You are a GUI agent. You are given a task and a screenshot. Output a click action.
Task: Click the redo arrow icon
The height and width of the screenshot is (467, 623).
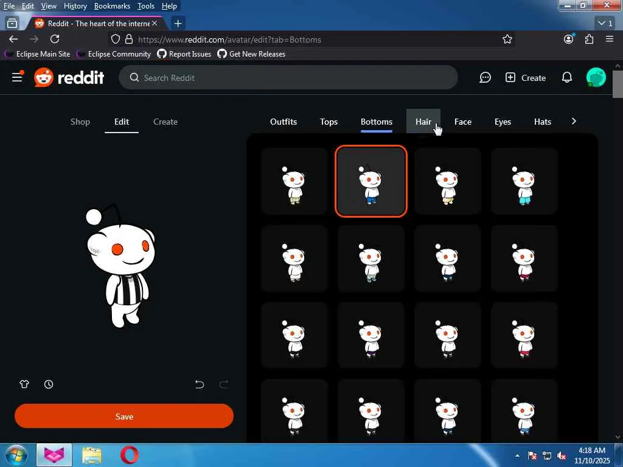(224, 384)
